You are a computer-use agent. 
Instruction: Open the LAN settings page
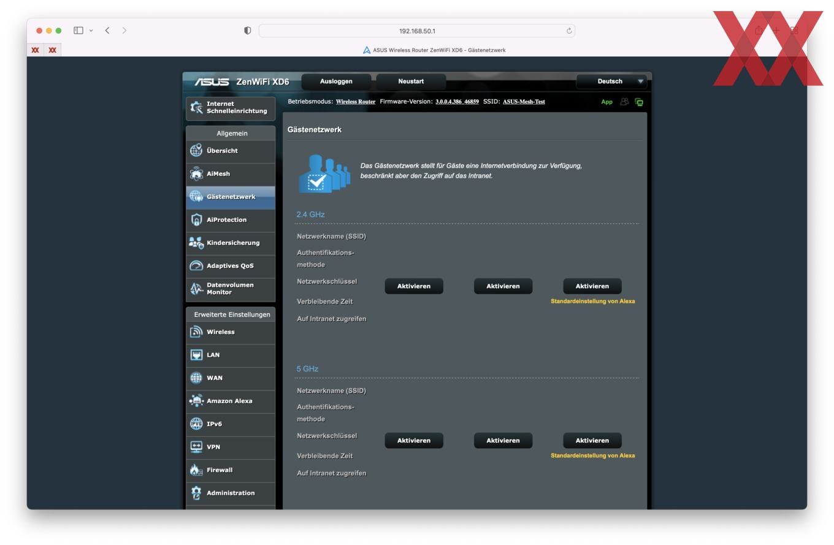(231, 355)
